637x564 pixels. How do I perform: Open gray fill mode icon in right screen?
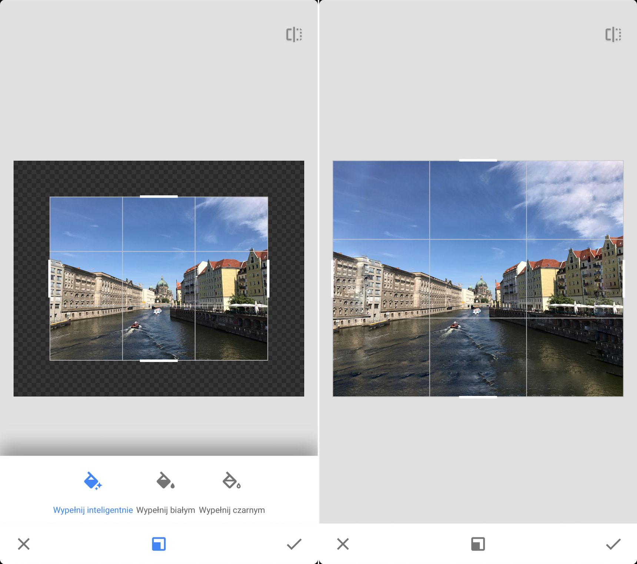click(478, 544)
